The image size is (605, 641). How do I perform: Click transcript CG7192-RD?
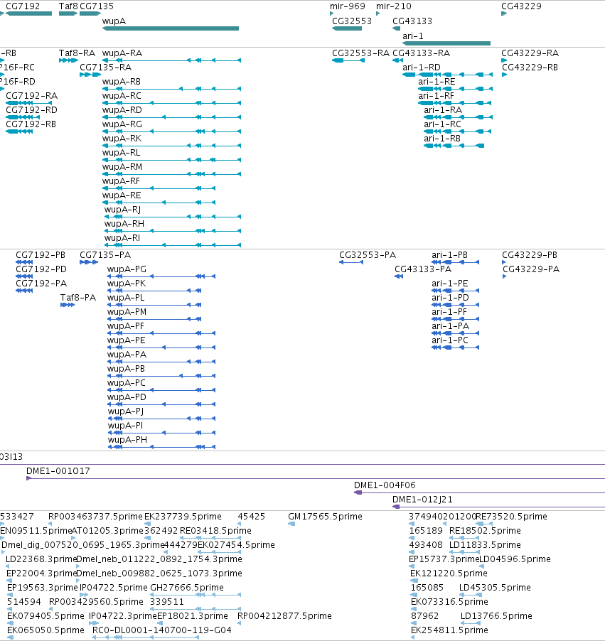tap(23, 117)
